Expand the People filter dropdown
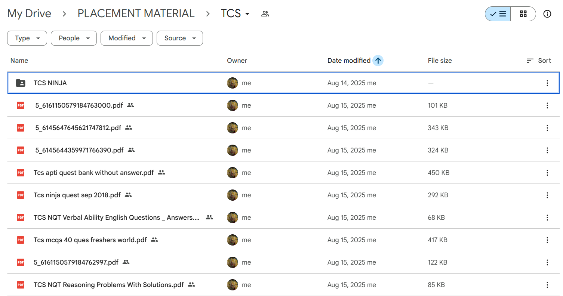The width and height of the screenshot is (563, 296). pyautogui.click(x=74, y=38)
